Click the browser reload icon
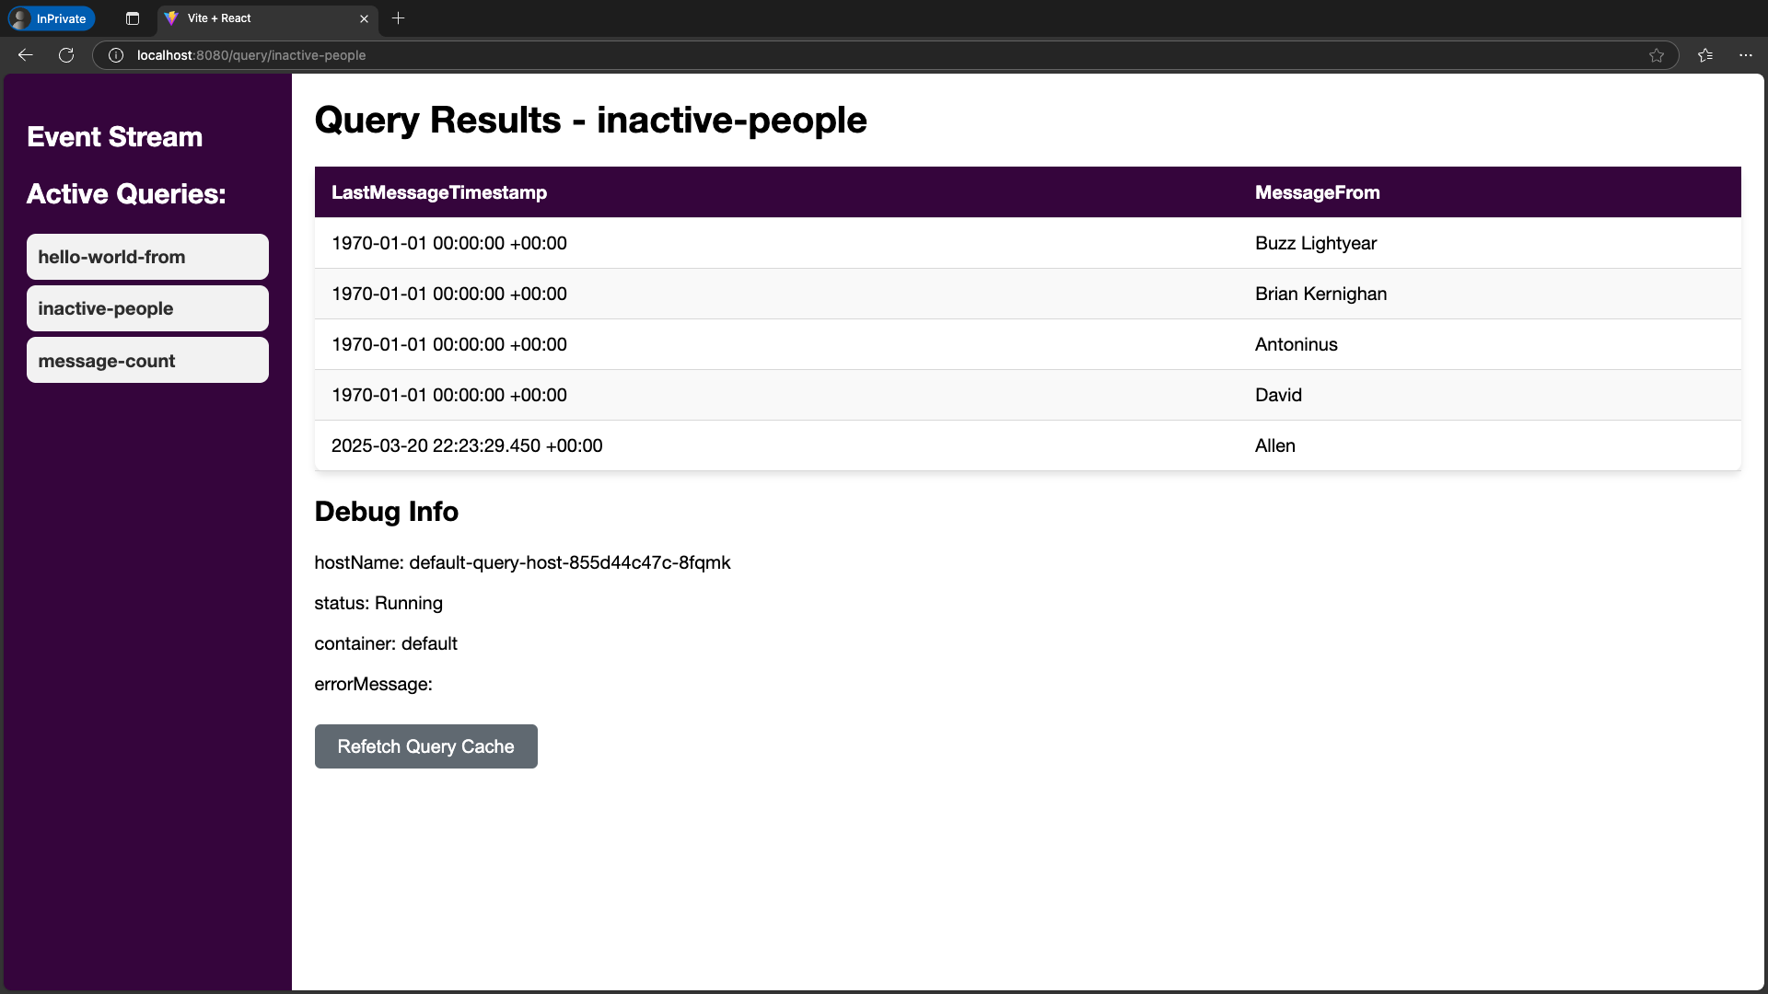The width and height of the screenshot is (1768, 994). (x=65, y=55)
